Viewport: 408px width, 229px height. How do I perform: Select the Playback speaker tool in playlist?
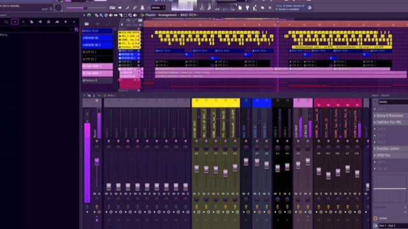[x=135, y=15]
